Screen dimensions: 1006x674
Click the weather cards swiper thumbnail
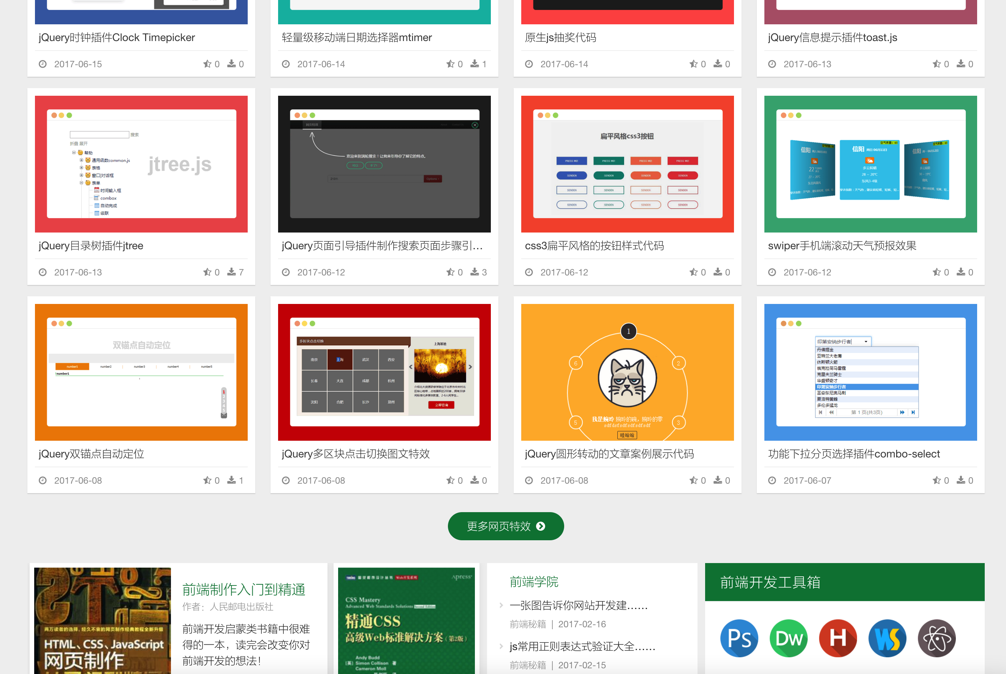[x=871, y=164]
